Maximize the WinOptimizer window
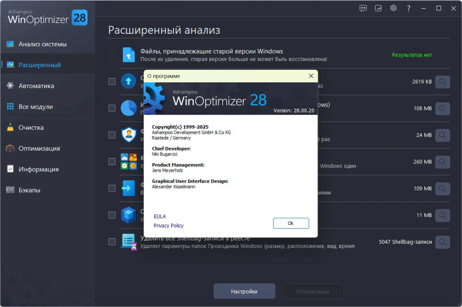Image resolution: width=462 pixels, height=307 pixels. click(x=439, y=8)
